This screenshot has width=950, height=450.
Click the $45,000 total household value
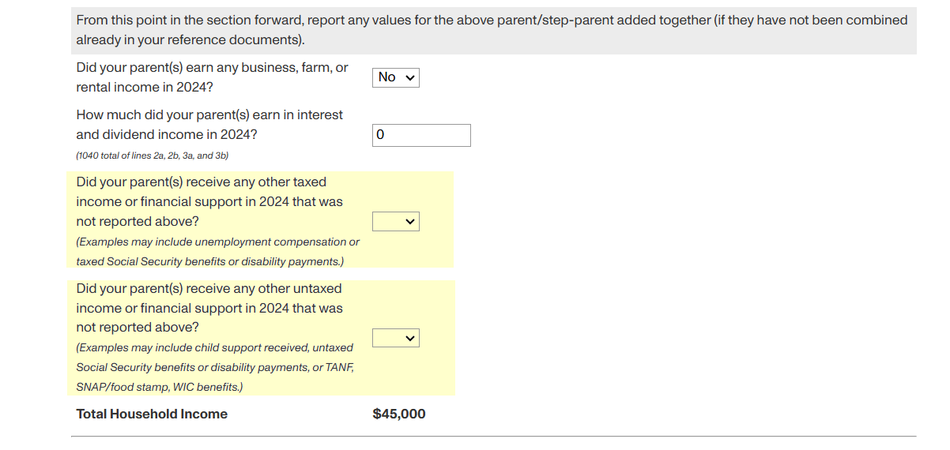click(398, 414)
